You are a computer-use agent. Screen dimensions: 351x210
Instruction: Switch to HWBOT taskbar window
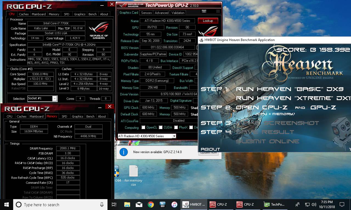click(x=193, y=205)
